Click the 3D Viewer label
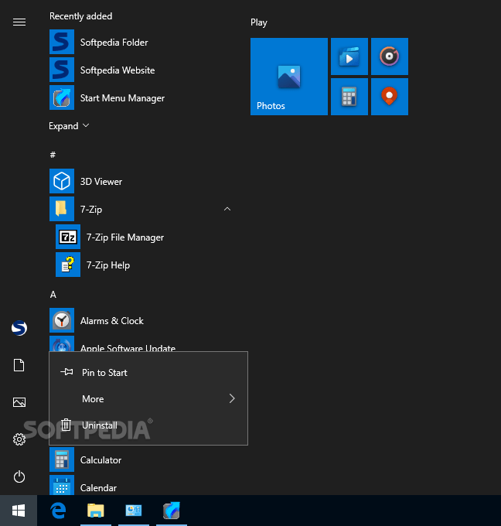501x526 pixels. tap(101, 182)
